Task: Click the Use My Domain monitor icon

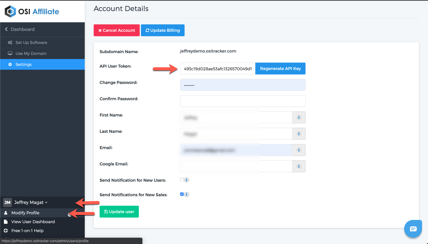Action: pos(10,53)
